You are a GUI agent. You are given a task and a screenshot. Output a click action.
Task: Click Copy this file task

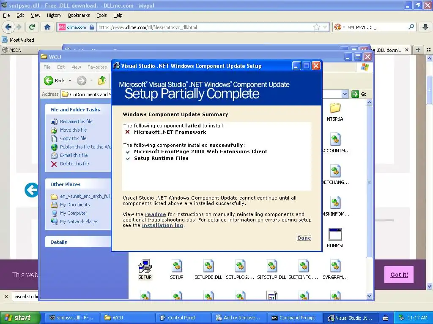pos(73,138)
